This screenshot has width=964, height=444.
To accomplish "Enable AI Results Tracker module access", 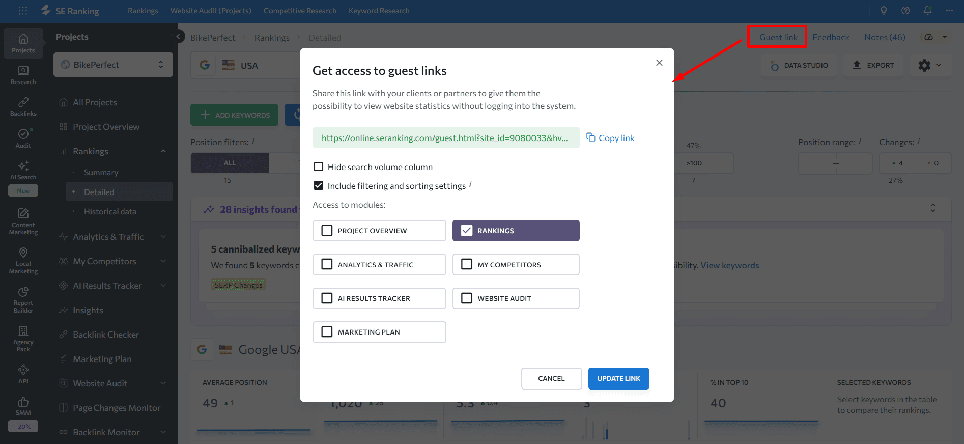I will tap(379, 298).
